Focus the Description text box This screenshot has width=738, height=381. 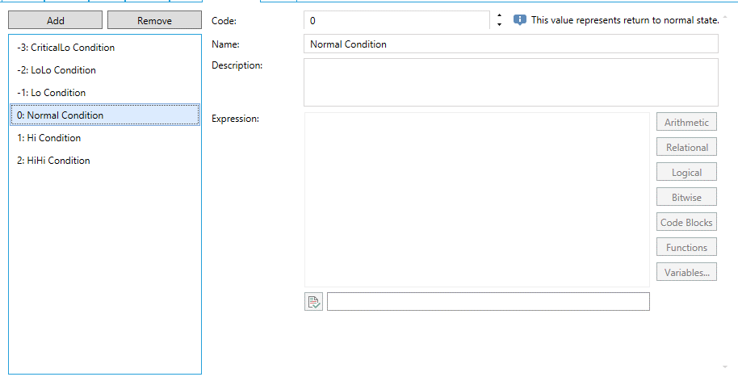point(510,82)
